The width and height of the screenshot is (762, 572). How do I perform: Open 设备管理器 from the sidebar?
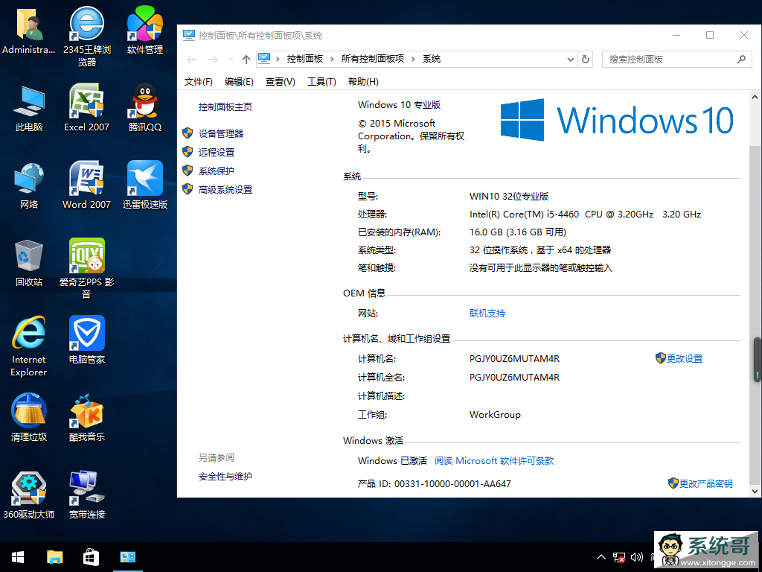[x=220, y=134]
